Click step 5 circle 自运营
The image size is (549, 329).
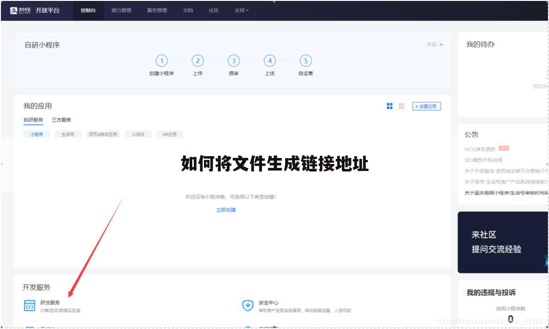[x=306, y=61]
